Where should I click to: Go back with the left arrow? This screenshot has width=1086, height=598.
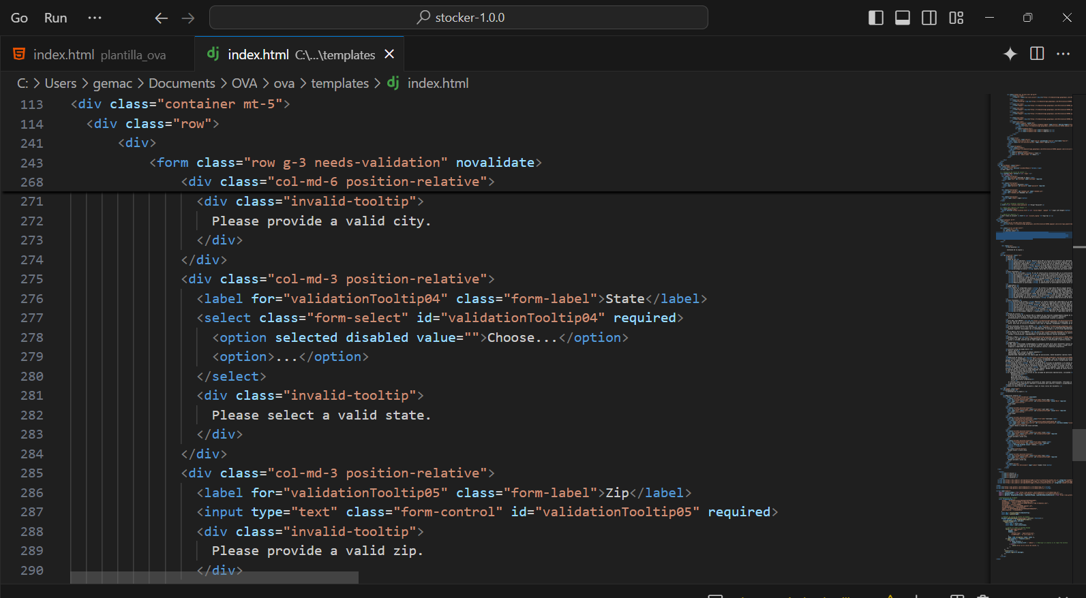pos(161,18)
